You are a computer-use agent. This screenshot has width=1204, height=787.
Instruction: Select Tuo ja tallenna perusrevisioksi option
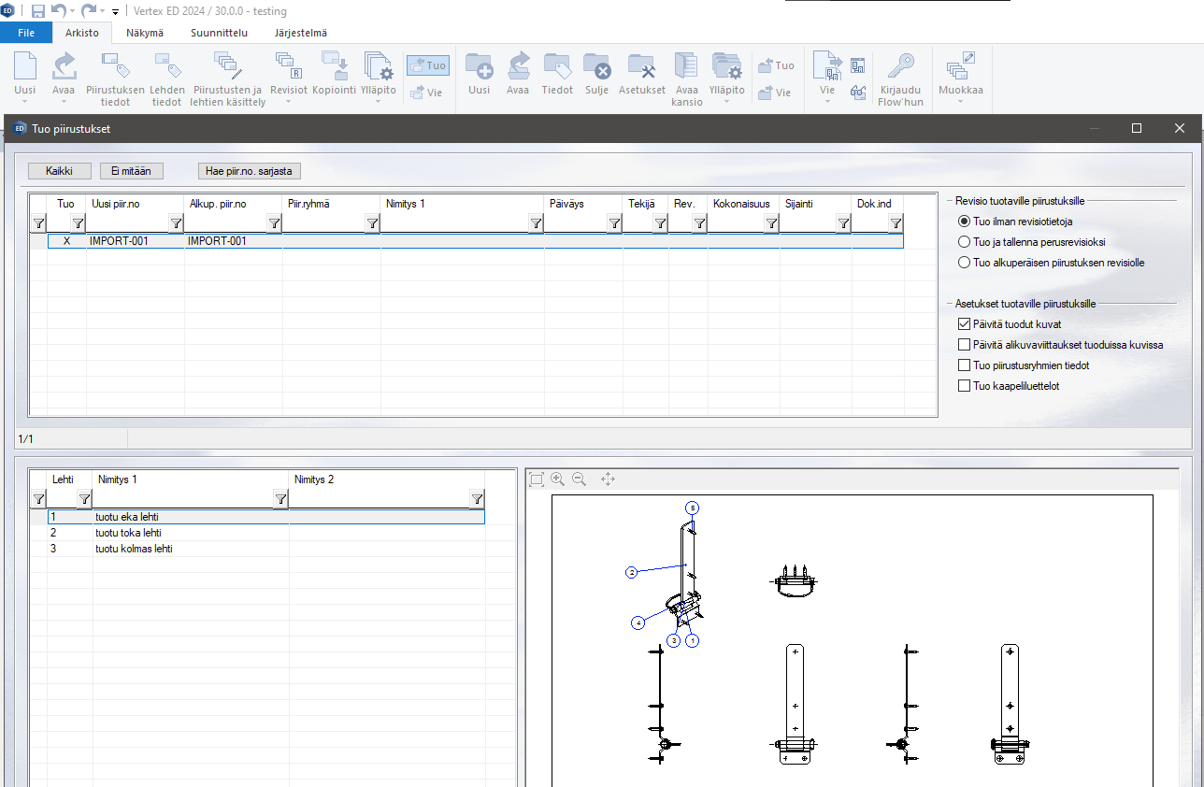(965, 242)
